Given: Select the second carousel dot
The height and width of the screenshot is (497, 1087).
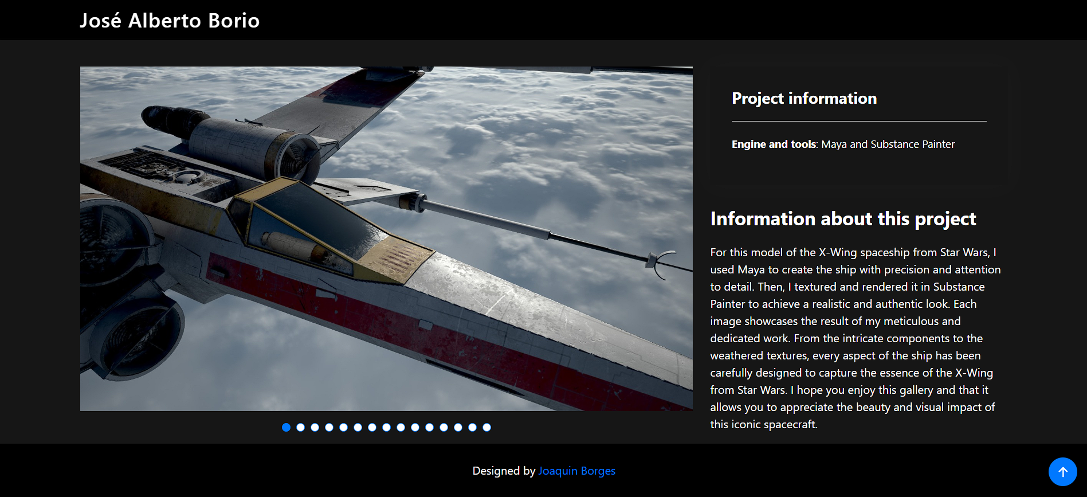Looking at the screenshot, I should [x=300, y=427].
